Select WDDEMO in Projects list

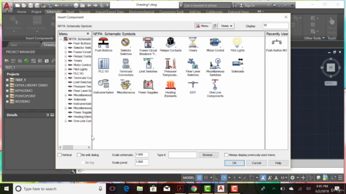point(22,101)
